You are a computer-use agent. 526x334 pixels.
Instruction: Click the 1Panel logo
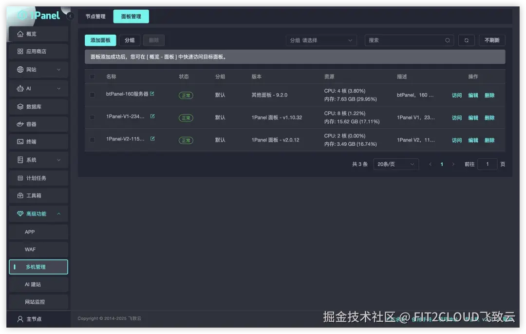[x=38, y=15]
